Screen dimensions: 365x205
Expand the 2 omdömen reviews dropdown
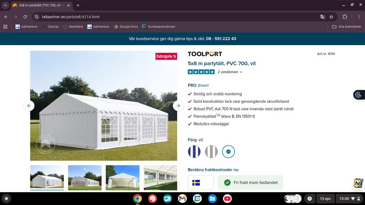coord(230,72)
